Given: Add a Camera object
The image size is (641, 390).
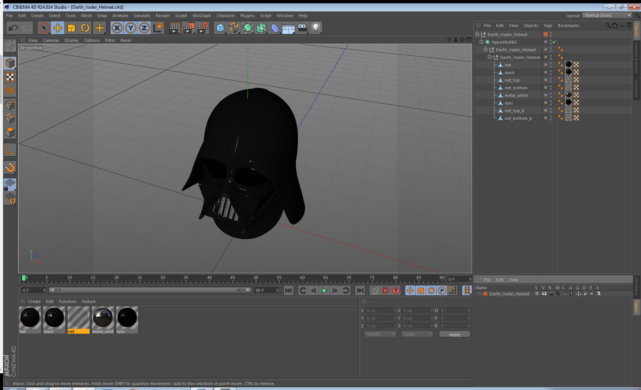Looking at the screenshot, I should [303, 28].
